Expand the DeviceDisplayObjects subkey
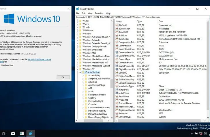Screen dimensions: 210x137 (83, 117)
